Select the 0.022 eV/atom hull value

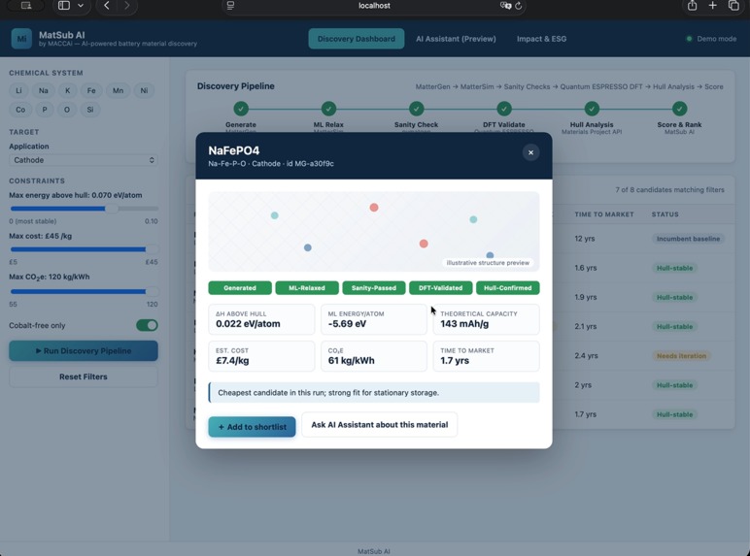248,324
